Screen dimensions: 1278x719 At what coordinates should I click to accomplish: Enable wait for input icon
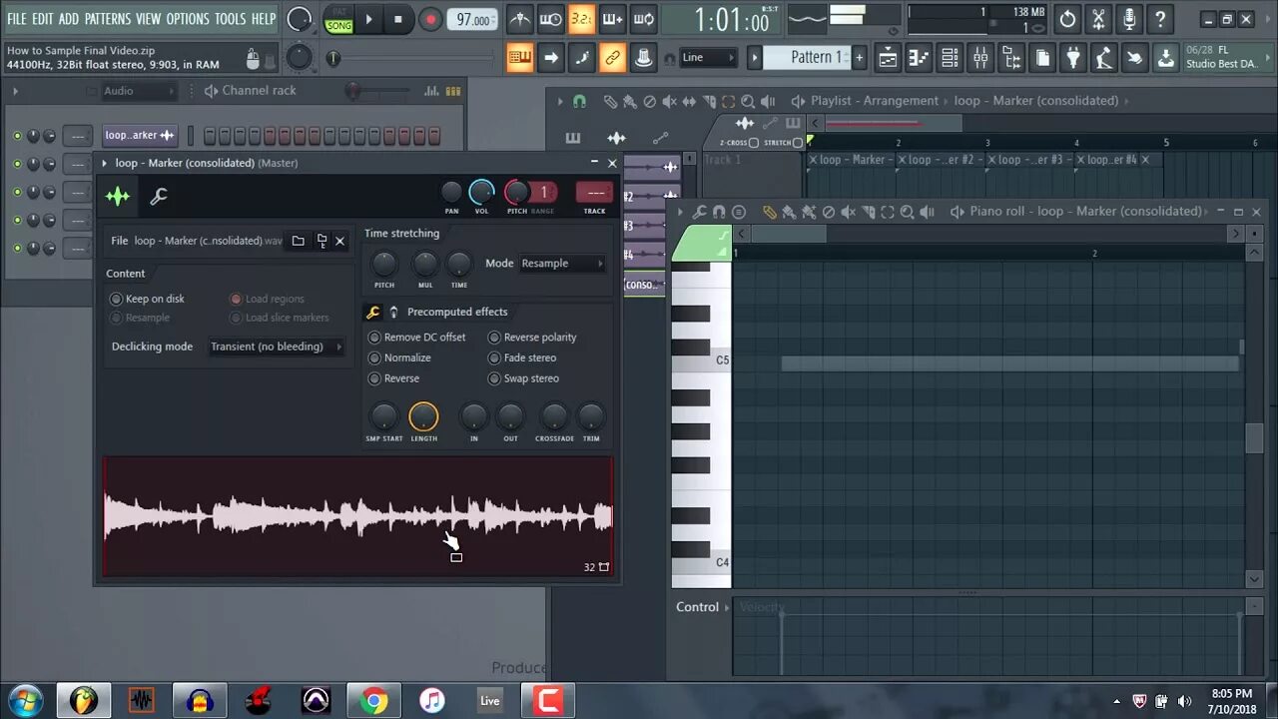click(551, 19)
